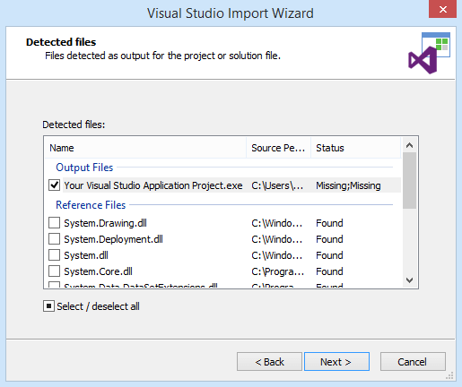Tick the System.dll checkbox
This screenshot has width=462, height=387.
[x=54, y=255]
